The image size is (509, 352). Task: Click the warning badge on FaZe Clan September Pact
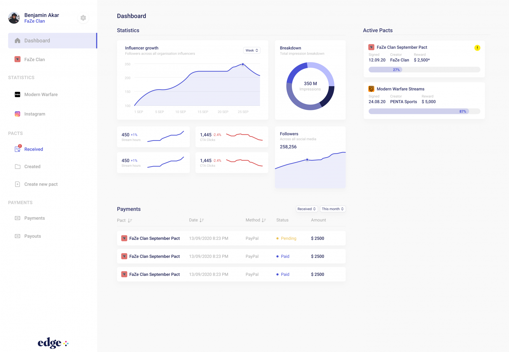click(477, 48)
